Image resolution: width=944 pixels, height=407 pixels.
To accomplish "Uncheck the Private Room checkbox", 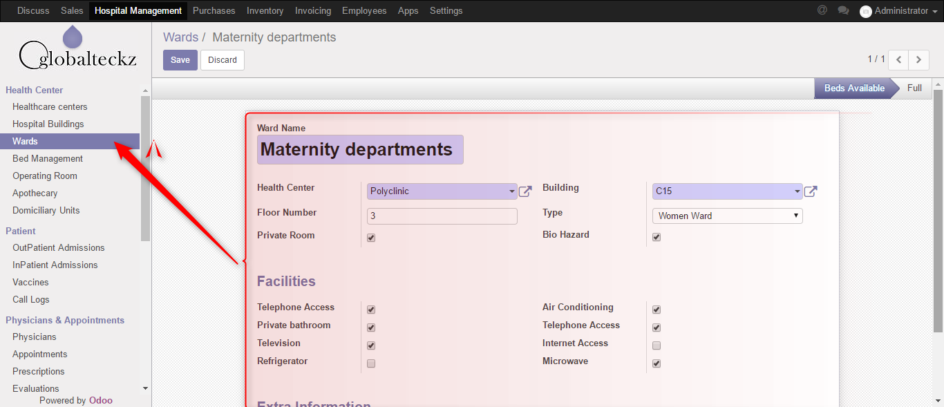I will click(x=371, y=238).
